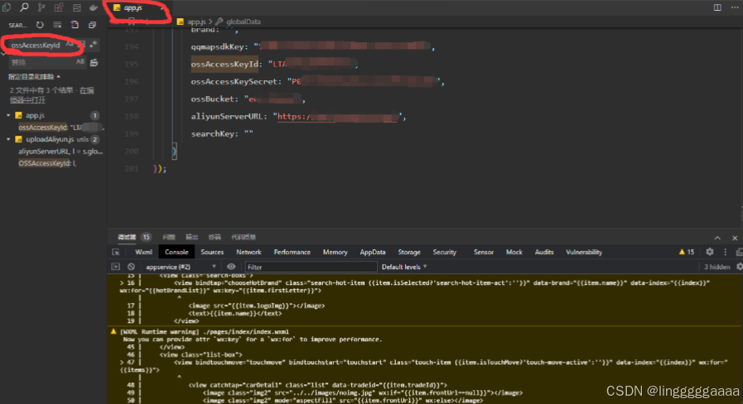Expand the line 47 warning arrow
This screenshot has height=404, width=743.
[122, 363]
